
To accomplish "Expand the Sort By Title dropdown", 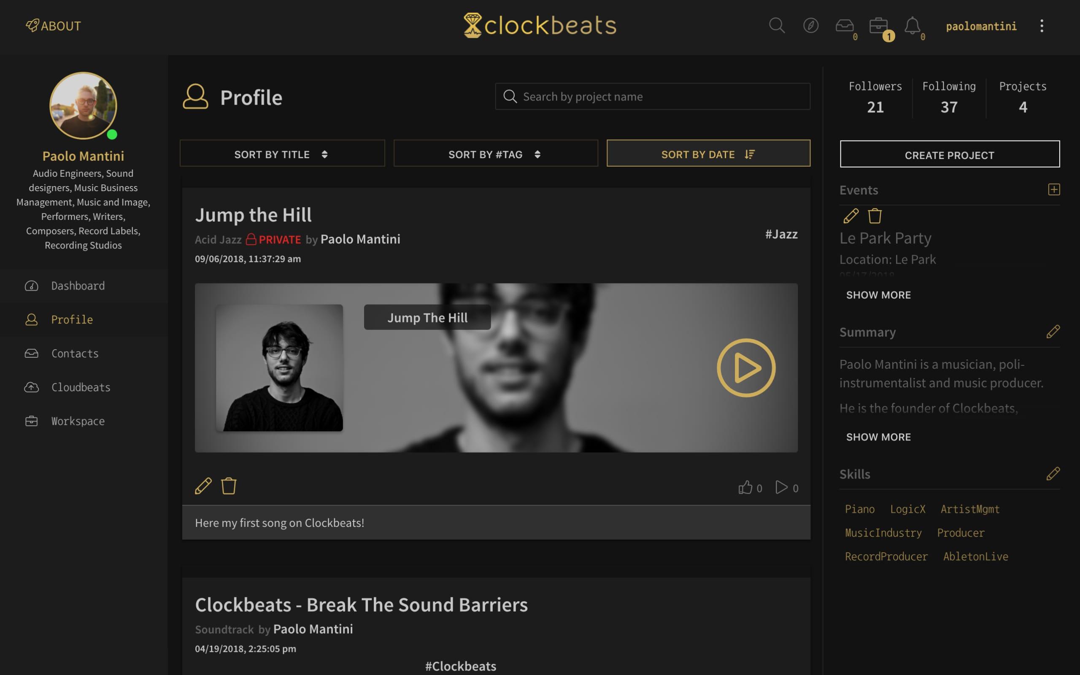I will click(282, 154).
